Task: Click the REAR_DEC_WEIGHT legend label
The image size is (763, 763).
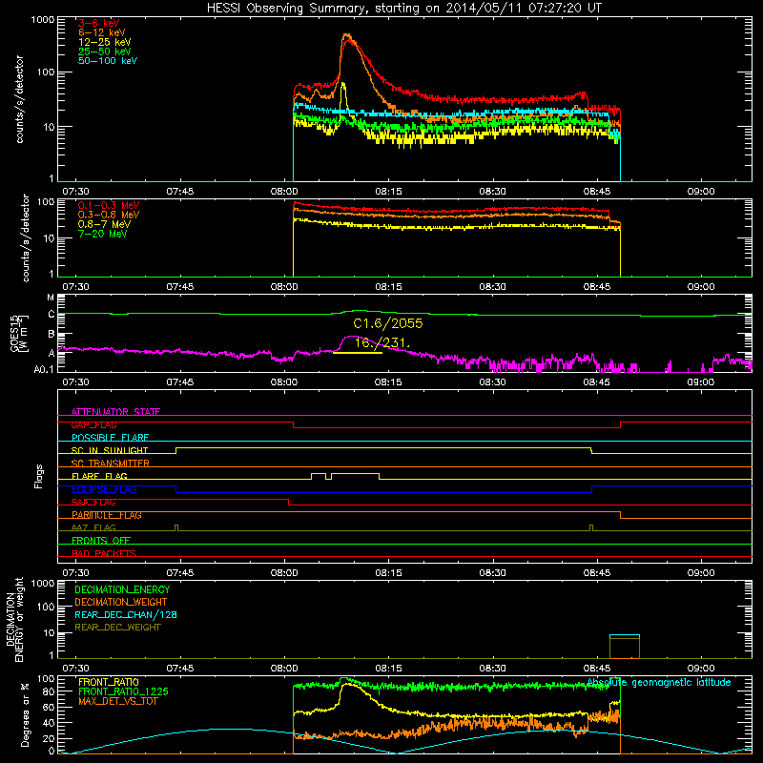Action: coord(117,628)
